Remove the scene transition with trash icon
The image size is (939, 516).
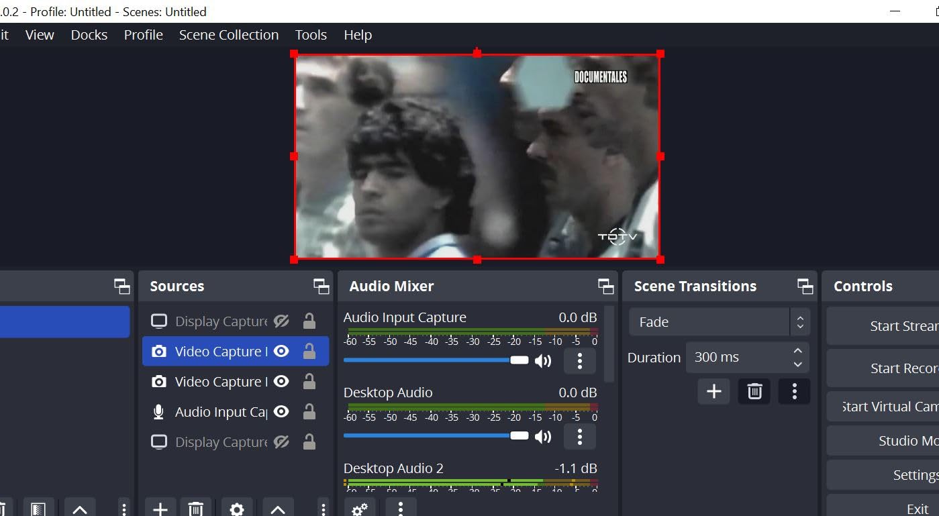[x=754, y=391]
